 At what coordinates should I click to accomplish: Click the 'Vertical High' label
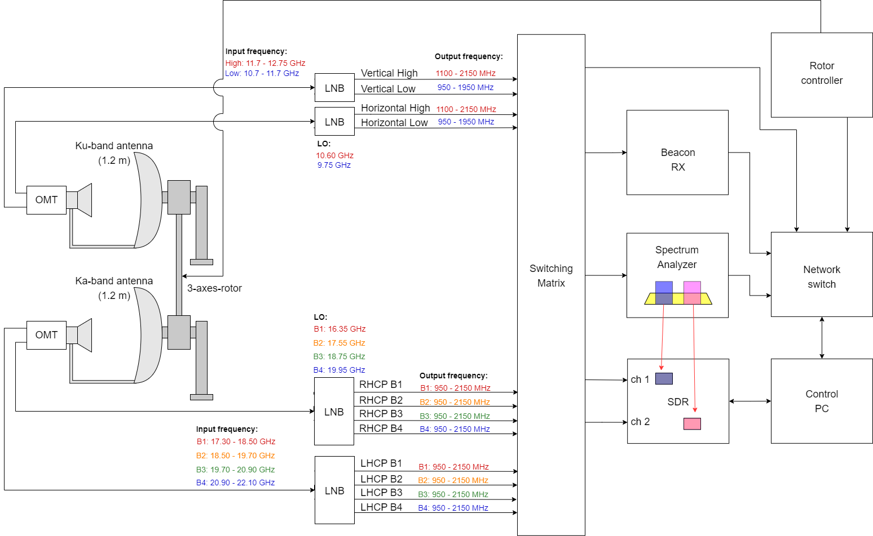pos(389,73)
